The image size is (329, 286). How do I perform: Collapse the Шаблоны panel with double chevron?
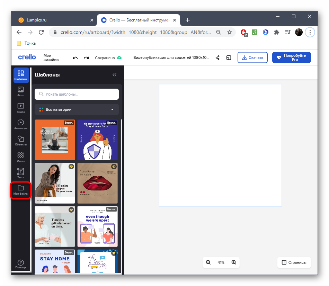pyautogui.click(x=114, y=75)
